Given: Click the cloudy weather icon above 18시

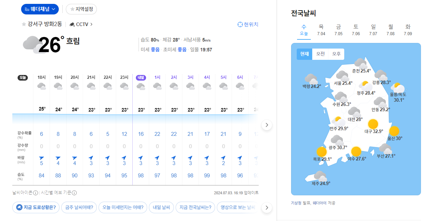Looking at the screenshot, I should (x=41, y=86).
